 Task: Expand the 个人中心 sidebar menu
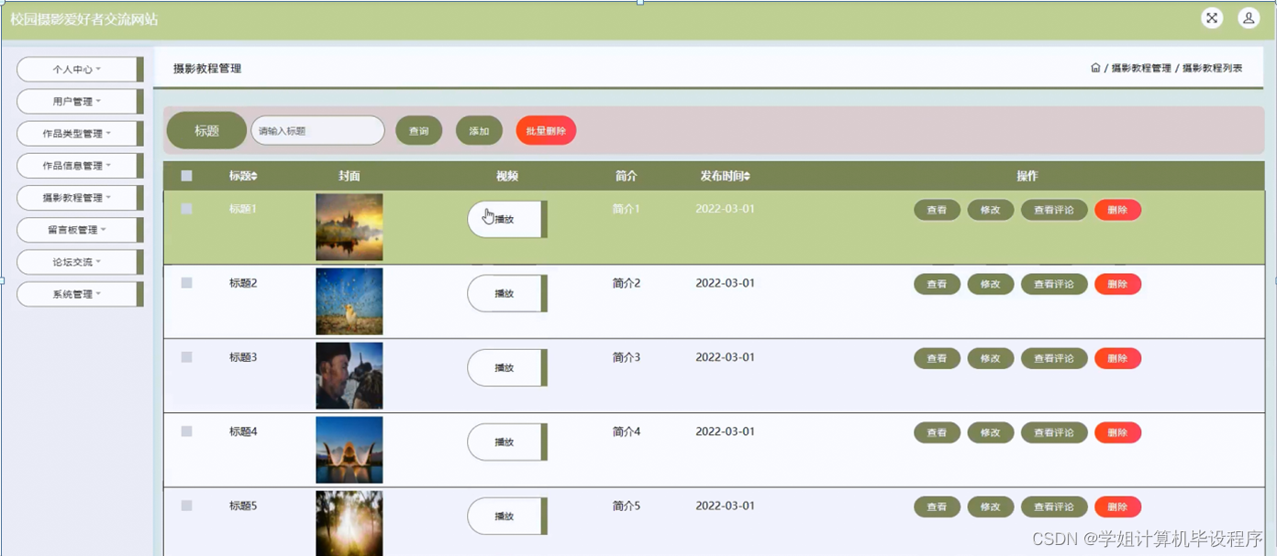pos(80,69)
